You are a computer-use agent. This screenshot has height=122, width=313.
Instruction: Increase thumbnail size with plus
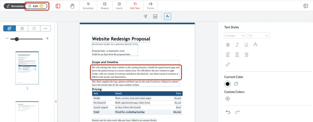pos(47,38)
